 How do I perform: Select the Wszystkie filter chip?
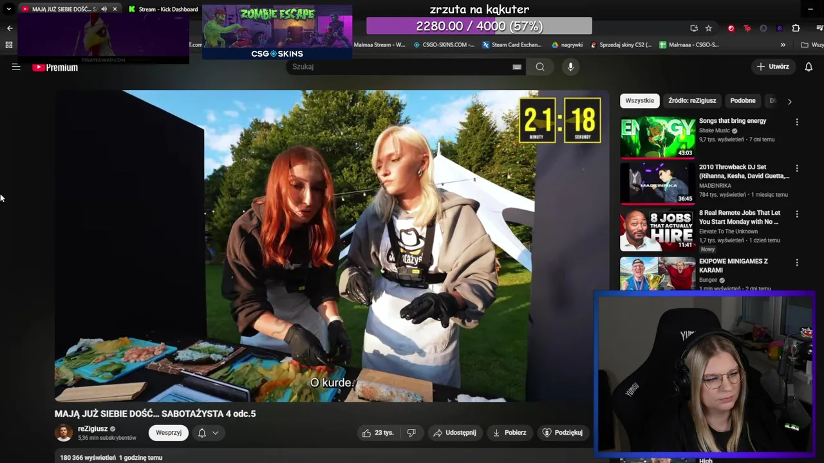coord(639,101)
